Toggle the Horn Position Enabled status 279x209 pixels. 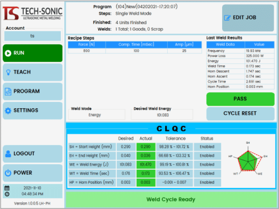click(207, 182)
